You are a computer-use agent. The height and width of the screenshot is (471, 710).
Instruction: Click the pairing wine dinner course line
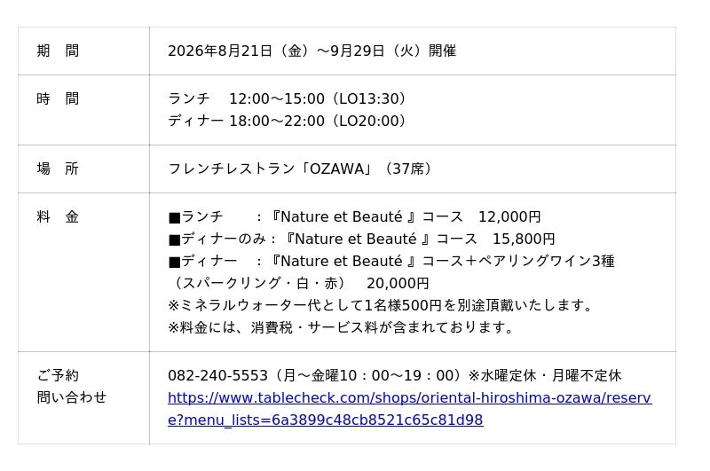pos(391,261)
